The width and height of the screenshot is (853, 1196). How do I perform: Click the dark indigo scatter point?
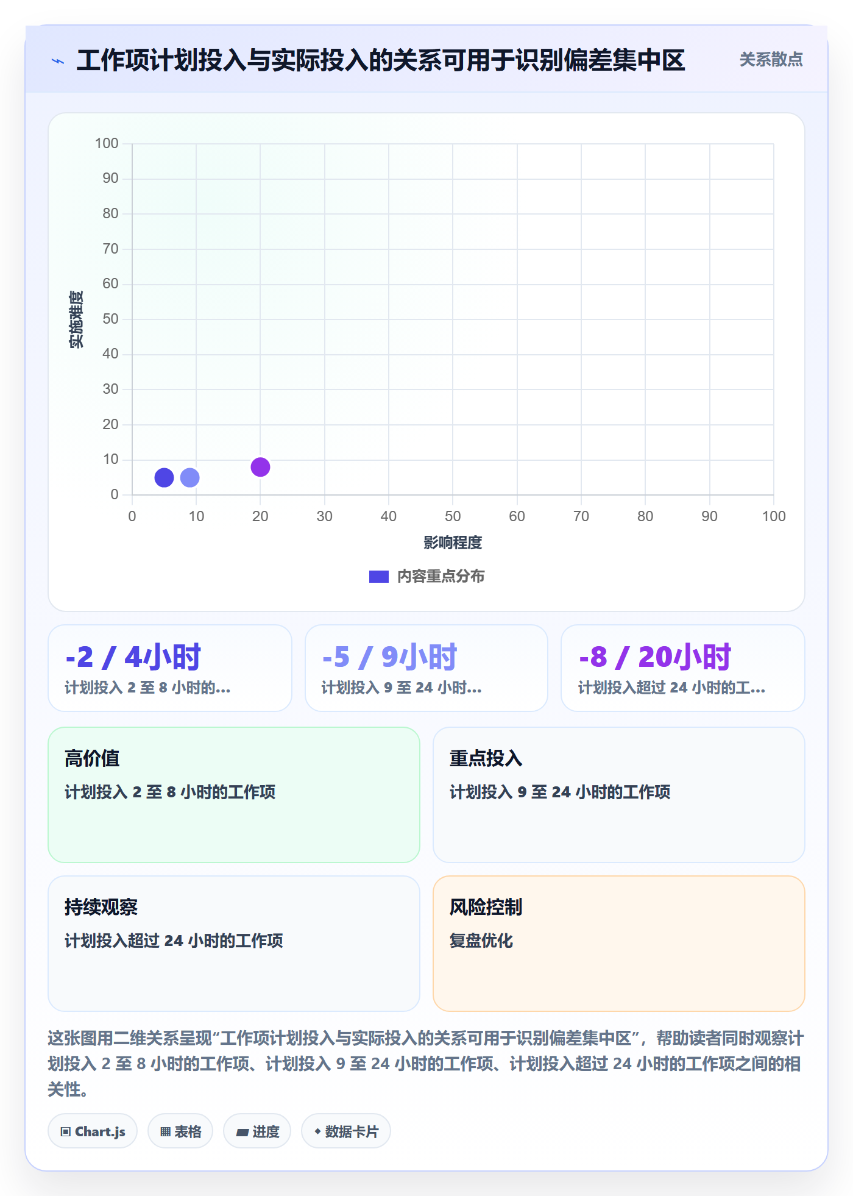(x=164, y=477)
